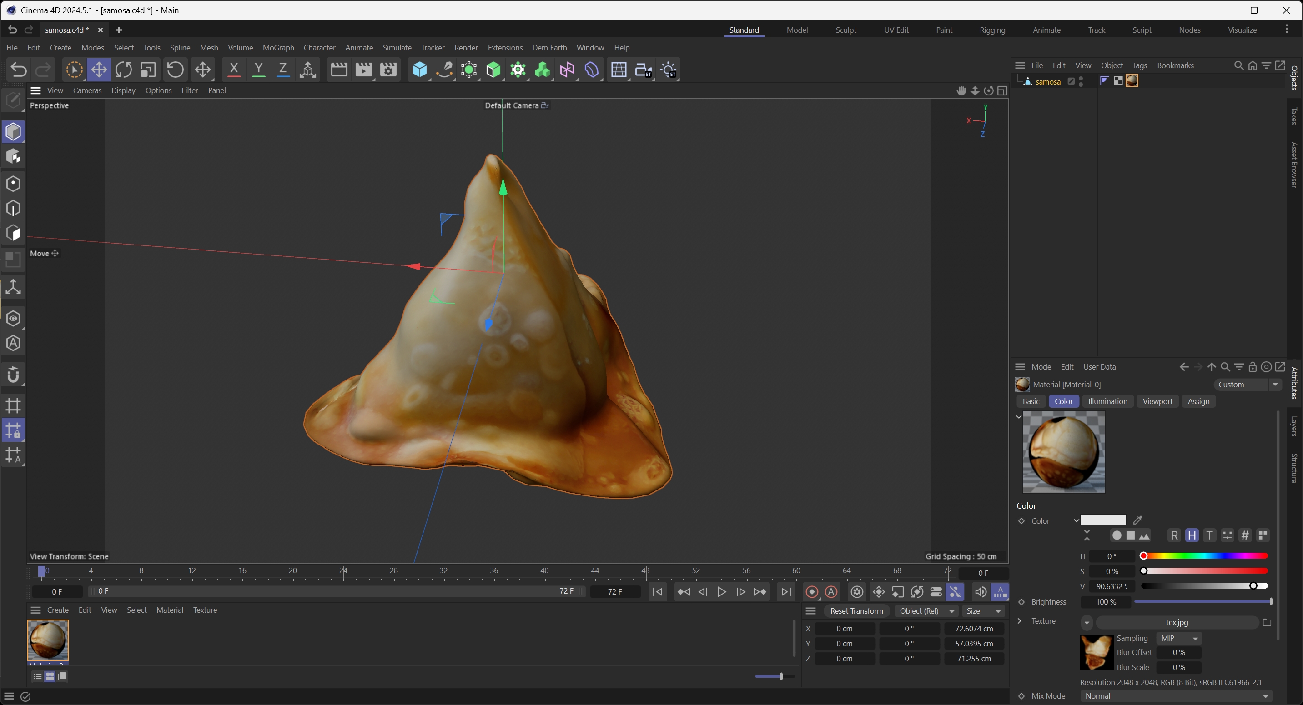Image resolution: width=1303 pixels, height=705 pixels.
Task: Open Render to Picture Viewer icon
Action: coord(363,70)
